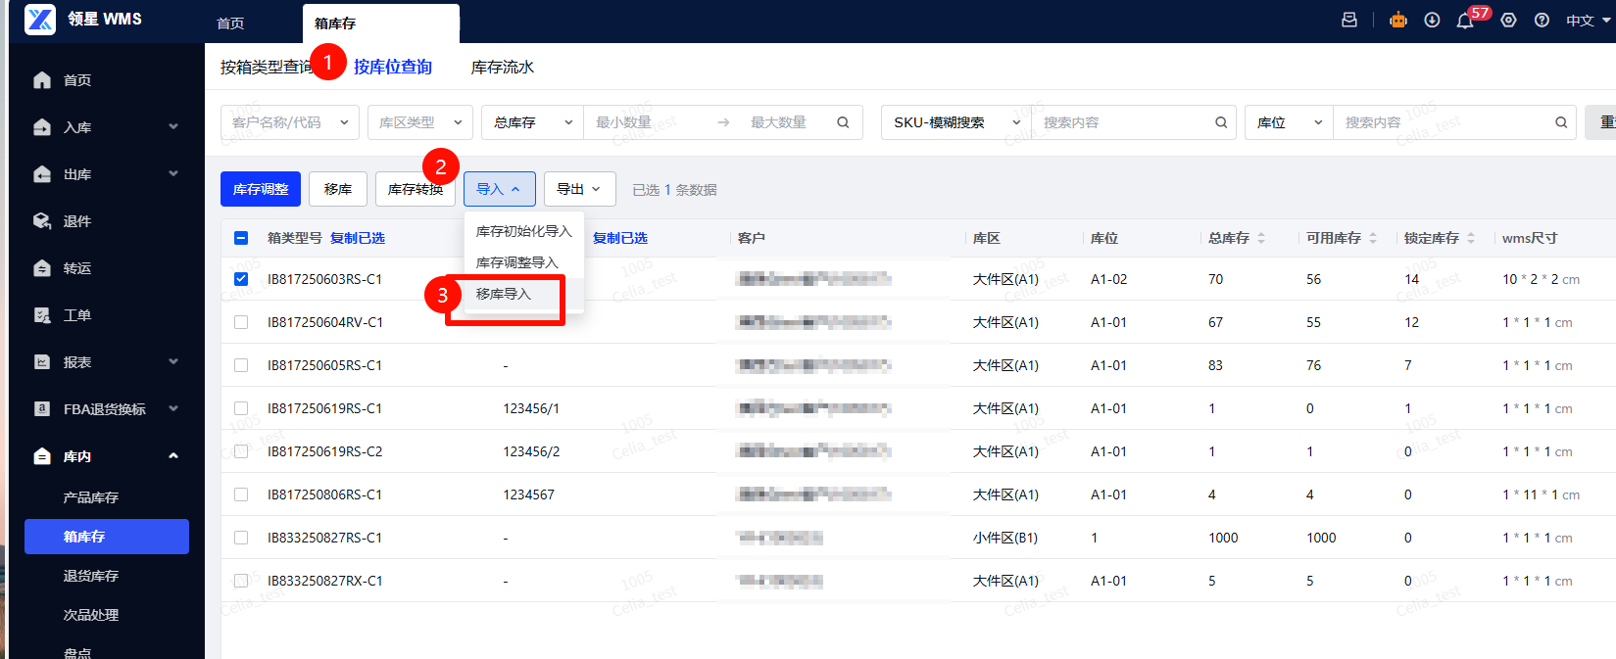
Task: Sort by 总库存 column arrows
Action: [1261, 238]
